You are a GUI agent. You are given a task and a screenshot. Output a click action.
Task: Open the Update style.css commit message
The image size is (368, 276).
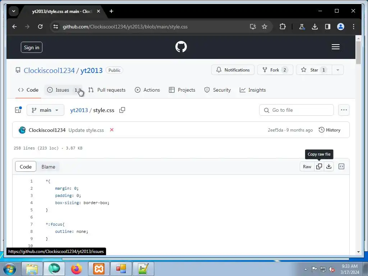[x=86, y=130]
